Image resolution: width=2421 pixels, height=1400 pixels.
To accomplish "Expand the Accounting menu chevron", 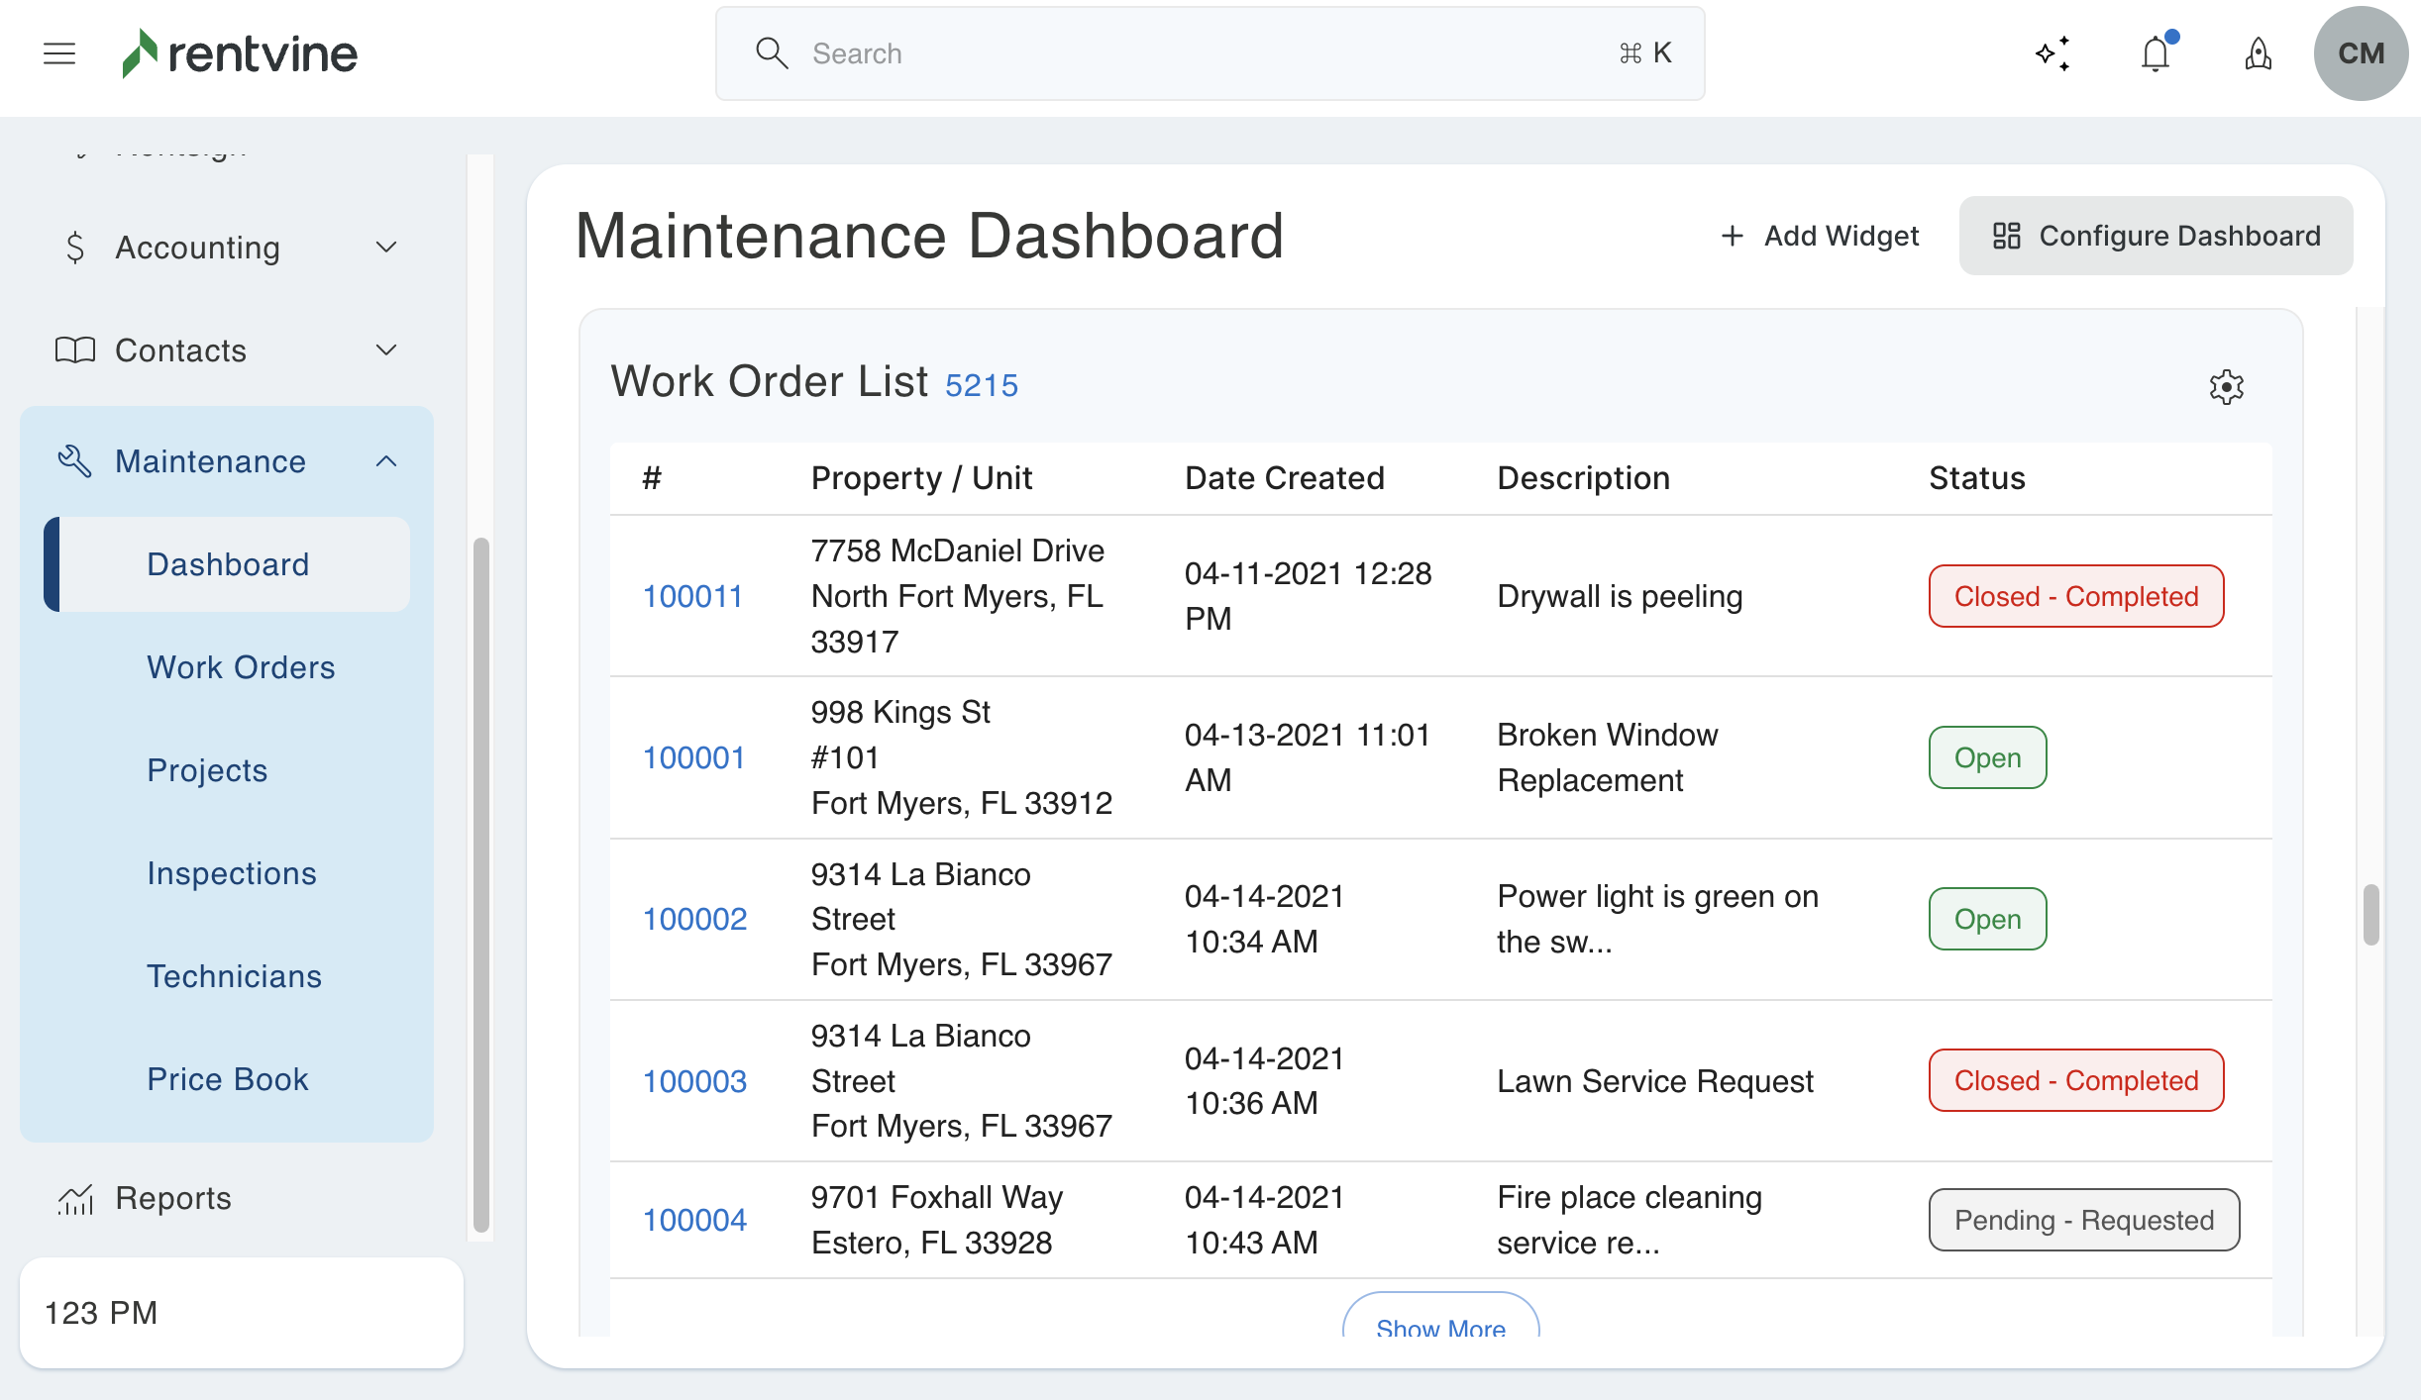I will 386,248.
